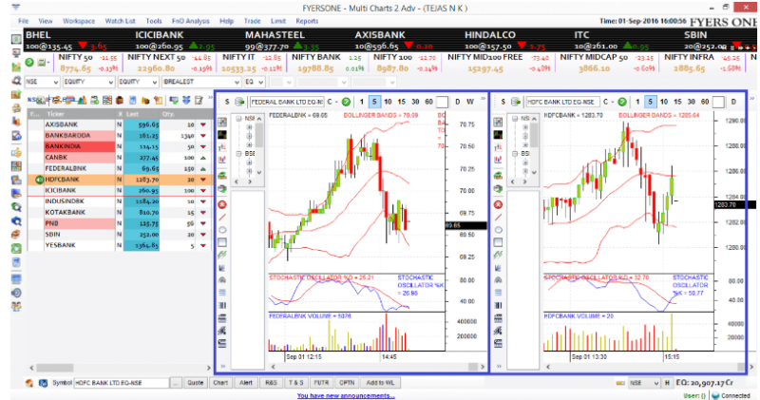Open the FnO Analysis menu
The image size is (760, 400).
[191, 21]
